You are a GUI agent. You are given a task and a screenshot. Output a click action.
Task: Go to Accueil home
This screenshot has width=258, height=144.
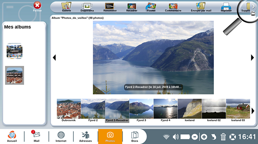(12, 137)
